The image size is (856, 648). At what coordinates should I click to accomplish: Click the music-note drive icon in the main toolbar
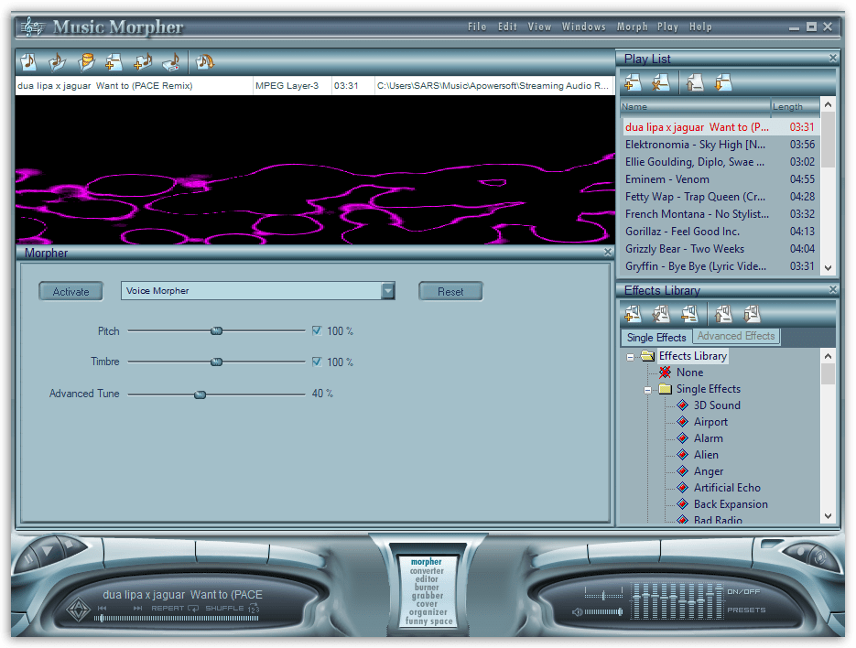pyautogui.click(x=171, y=62)
